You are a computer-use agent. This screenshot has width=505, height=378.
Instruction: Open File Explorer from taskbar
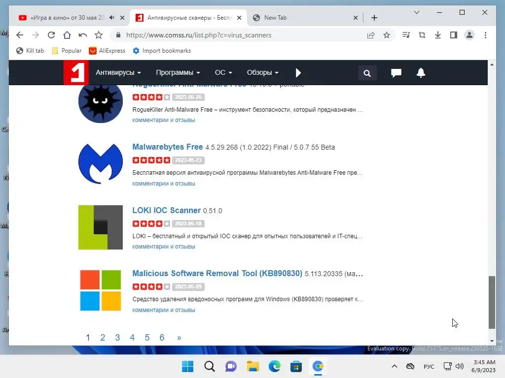pyautogui.click(x=253, y=366)
